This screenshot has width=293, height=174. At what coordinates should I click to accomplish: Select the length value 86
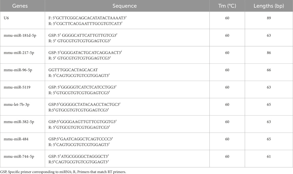click(x=269, y=53)
